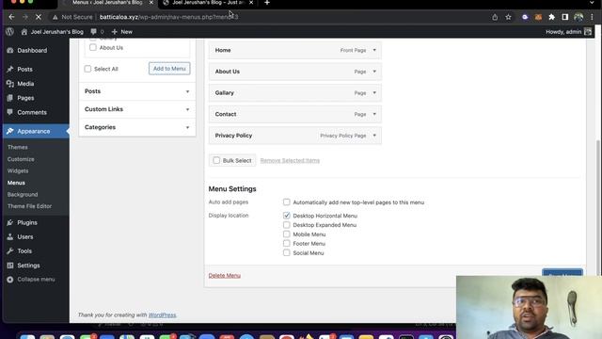
Task: Stop page loading with X button
Action: point(39,17)
